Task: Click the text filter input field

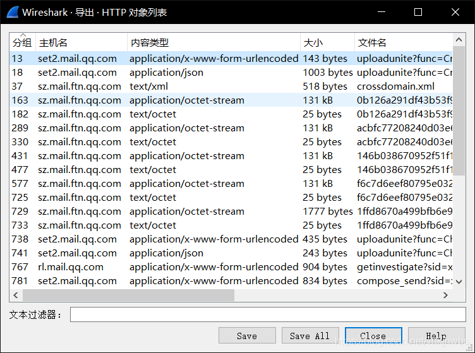Action: [267, 314]
